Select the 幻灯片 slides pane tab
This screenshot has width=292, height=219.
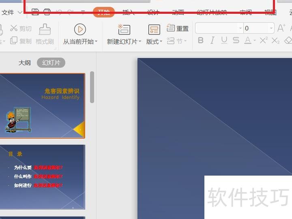(x=51, y=63)
